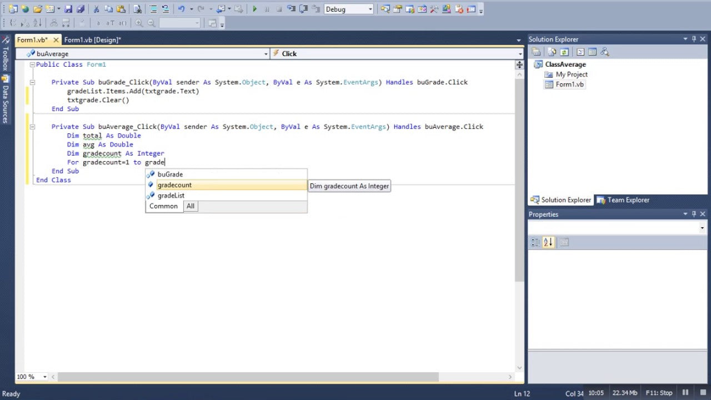Viewport: 711px width, 400px height.
Task: Click the Uncomment selected lines icon
Action: [x=166, y=9]
